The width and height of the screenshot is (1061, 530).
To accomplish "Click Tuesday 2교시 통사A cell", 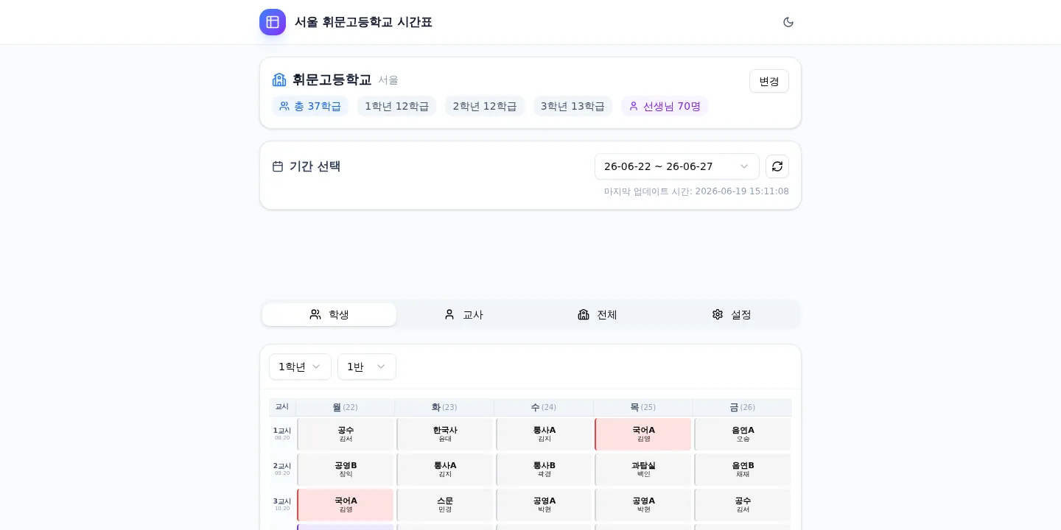I will (x=445, y=470).
